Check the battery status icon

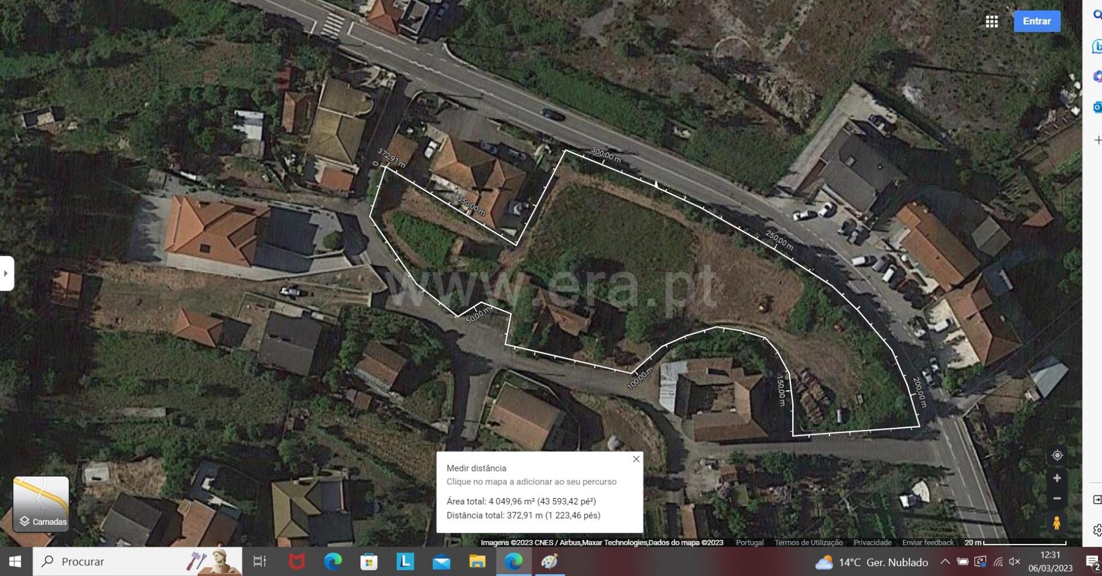tap(963, 562)
